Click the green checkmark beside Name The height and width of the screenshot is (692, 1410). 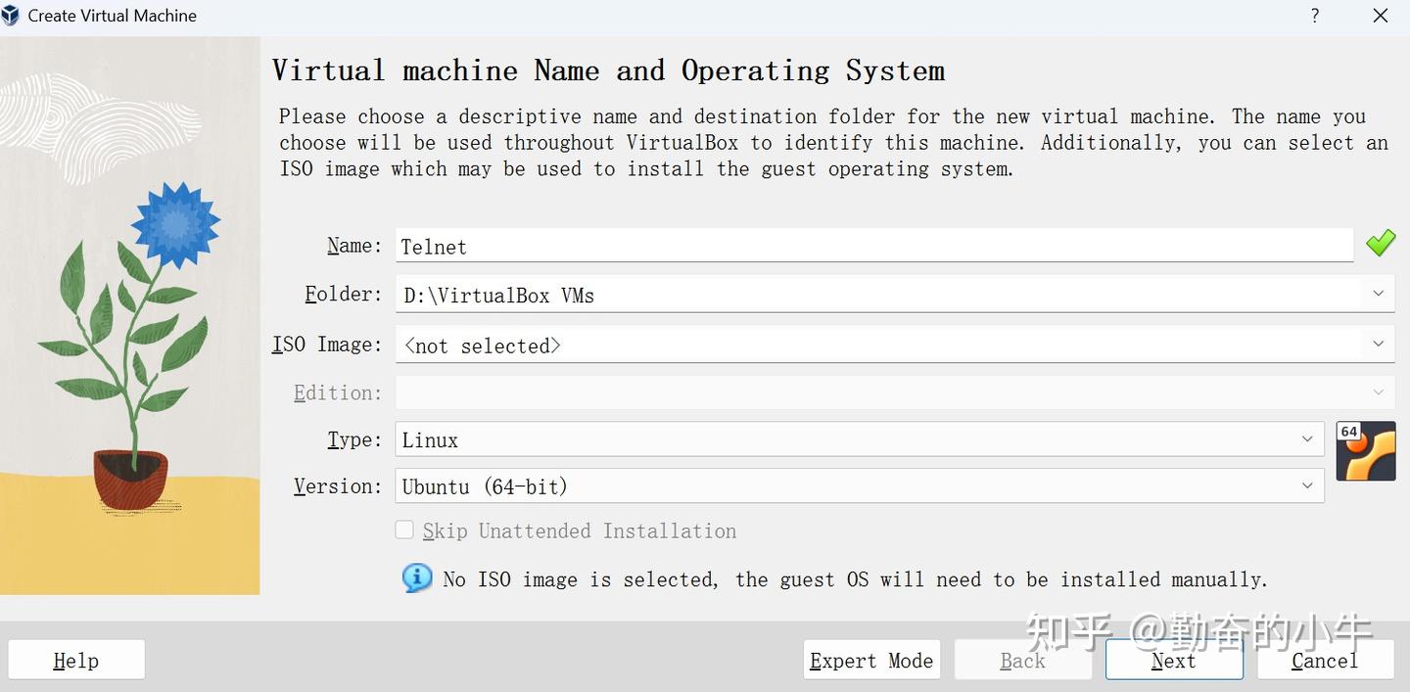1381,244
